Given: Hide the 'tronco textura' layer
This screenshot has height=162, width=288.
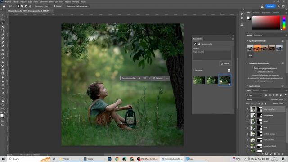Looking at the screenshot, I should [247, 115].
